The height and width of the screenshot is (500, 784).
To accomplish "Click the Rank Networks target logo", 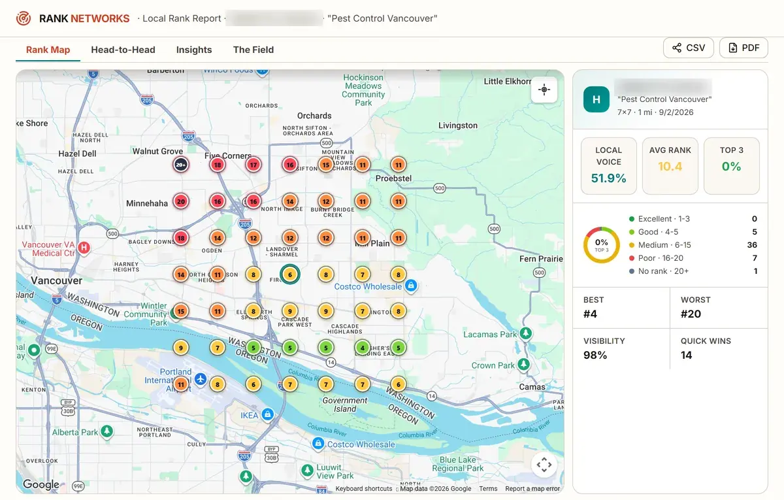I will point(24,18).
